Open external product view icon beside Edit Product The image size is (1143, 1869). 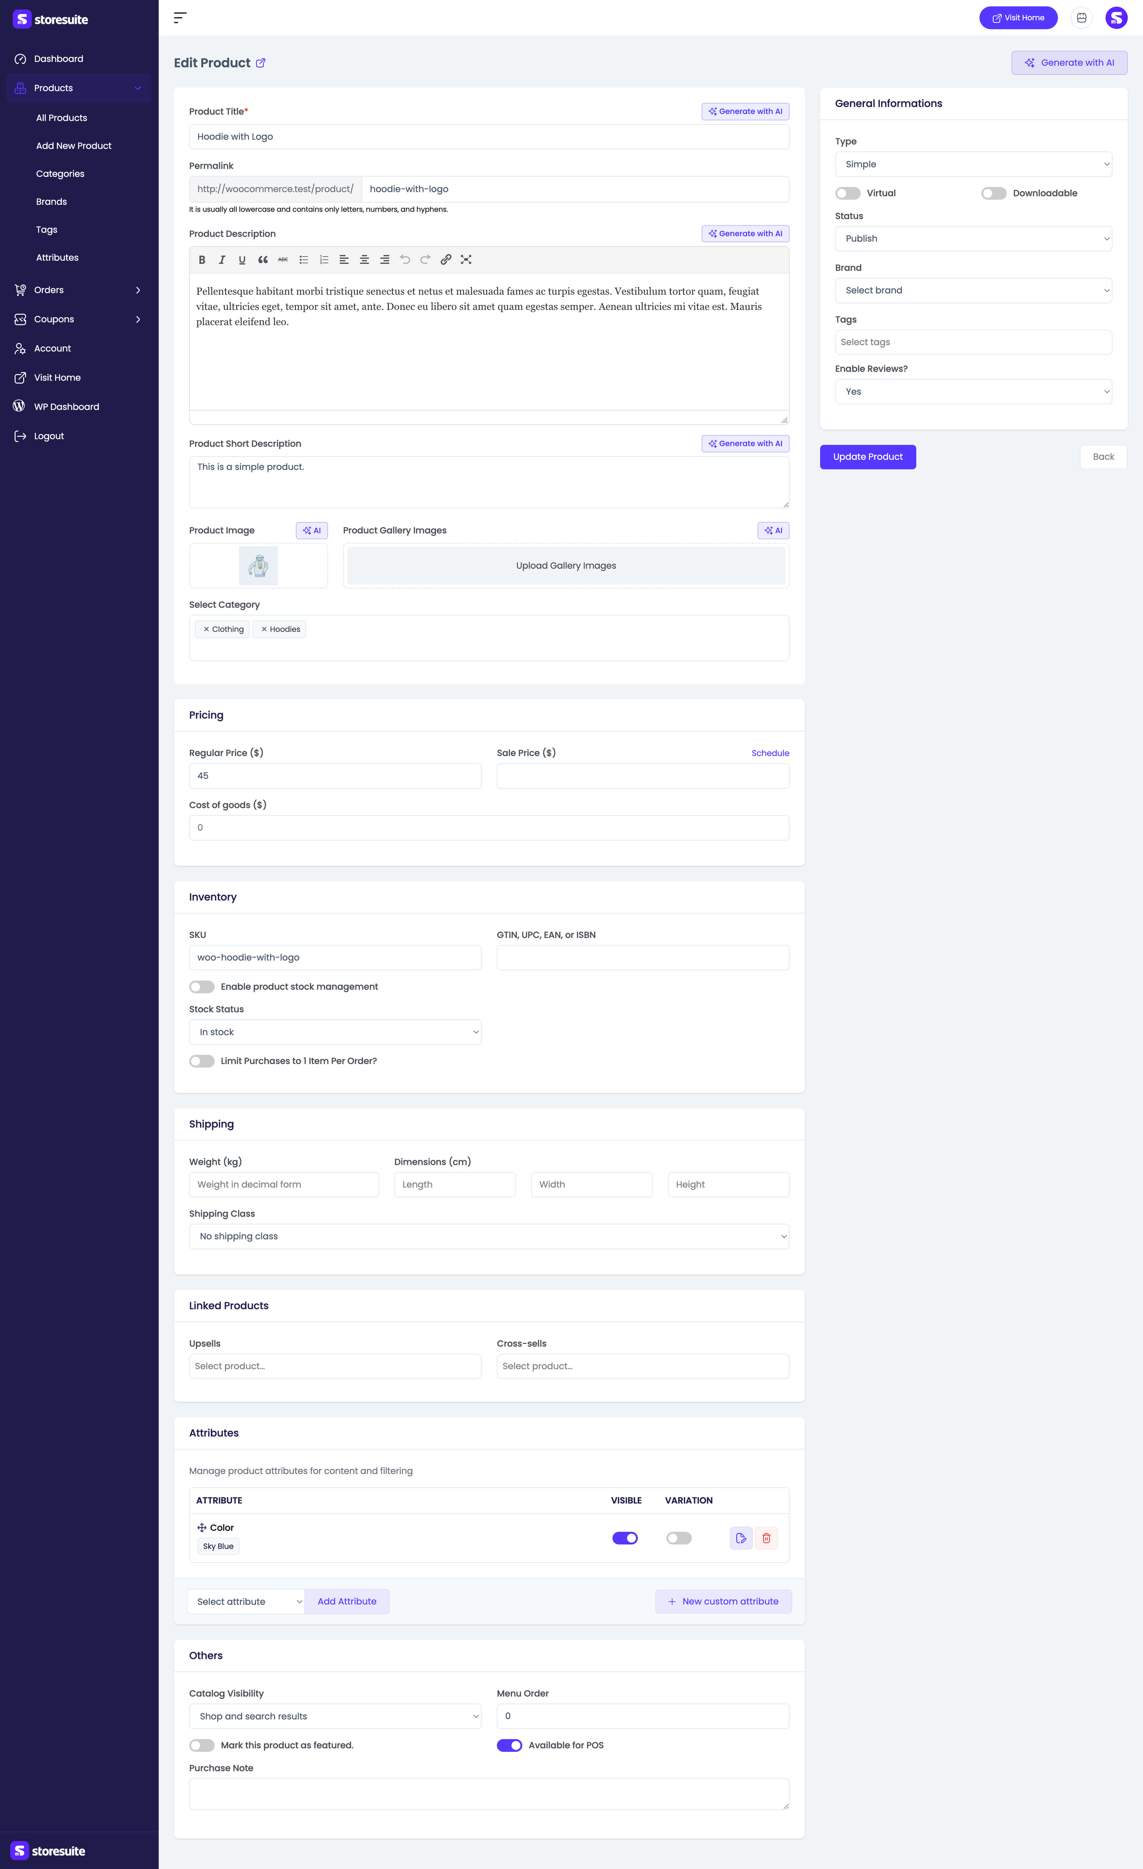261,63
